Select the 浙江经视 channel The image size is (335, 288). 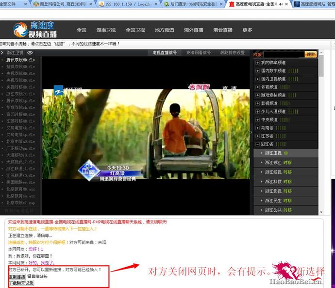click(286, 172)
